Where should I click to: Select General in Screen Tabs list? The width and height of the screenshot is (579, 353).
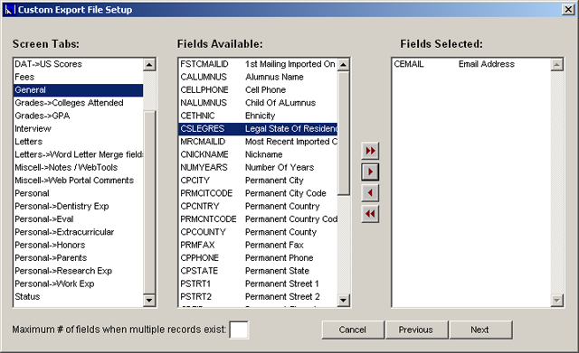click(x=79, y=90)
